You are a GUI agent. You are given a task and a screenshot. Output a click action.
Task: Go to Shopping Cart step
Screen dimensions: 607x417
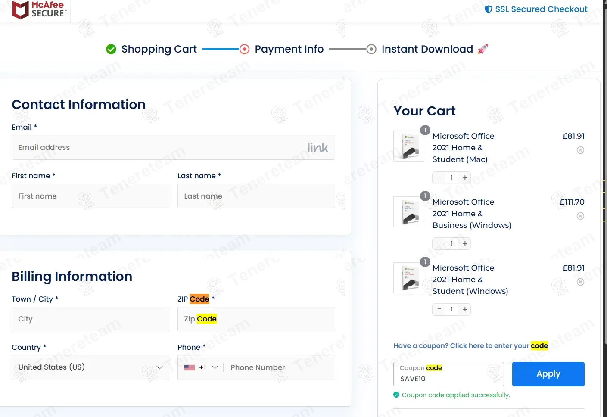159,49
